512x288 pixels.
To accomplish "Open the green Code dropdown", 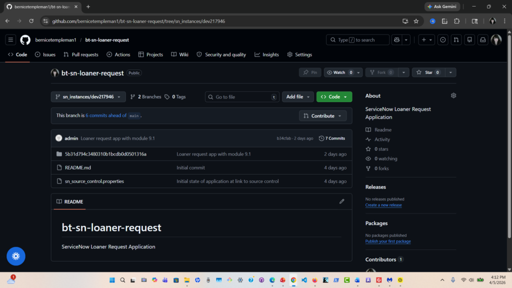I will tap(334, 97).
